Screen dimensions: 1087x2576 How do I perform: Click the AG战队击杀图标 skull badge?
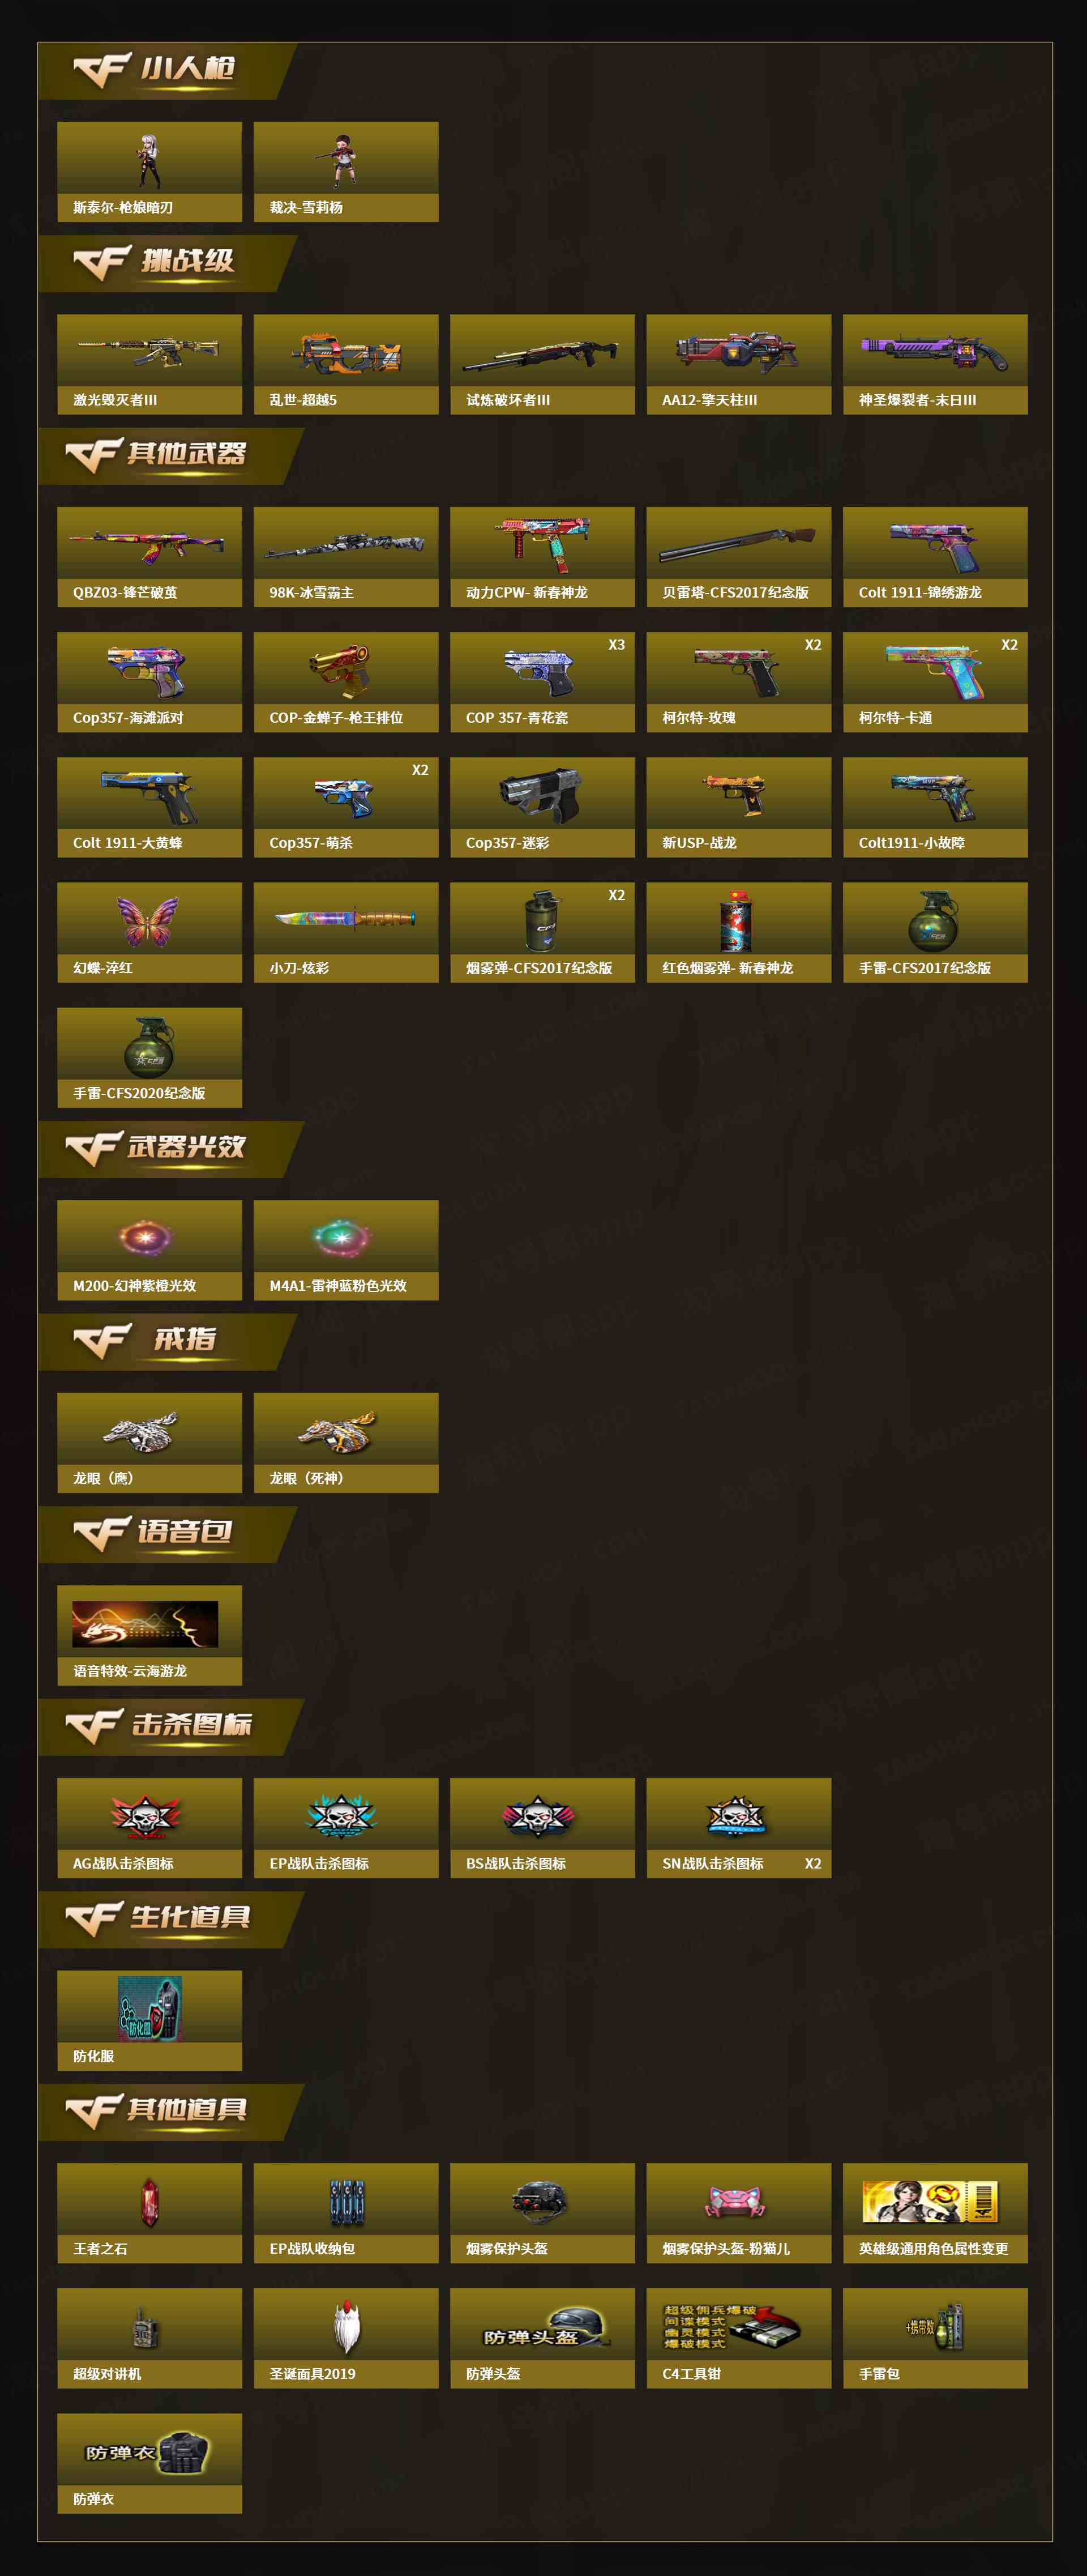(149, 1827)
